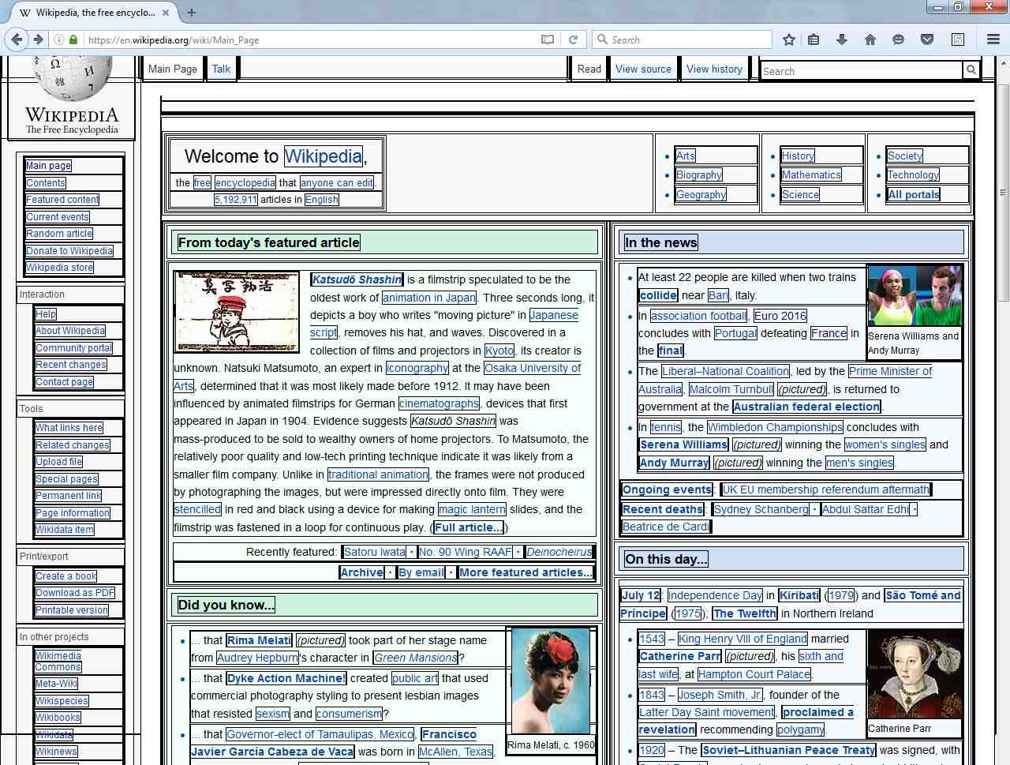The image size is (1010, 765).
Task: Visit the Wikipedia store link
Action: 59,268
